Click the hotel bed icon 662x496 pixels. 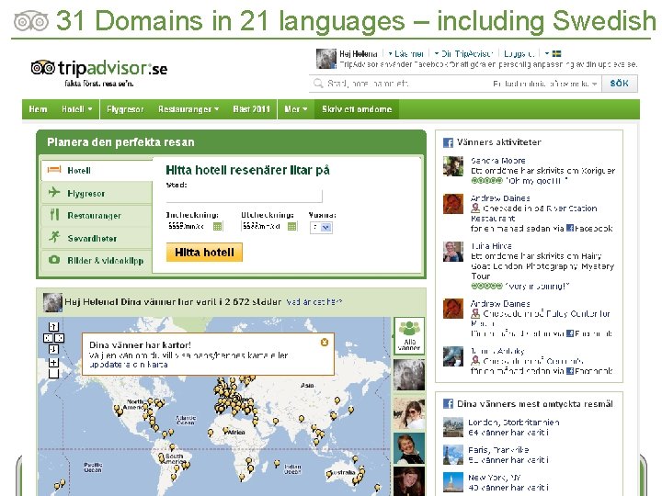(54, 170)
